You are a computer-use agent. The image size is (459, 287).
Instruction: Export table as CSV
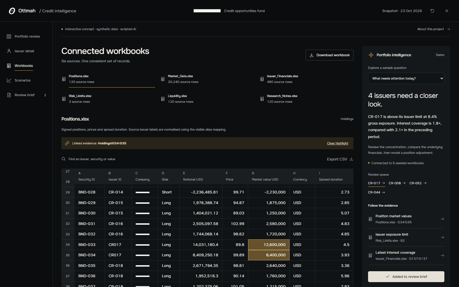click(340, 159)
